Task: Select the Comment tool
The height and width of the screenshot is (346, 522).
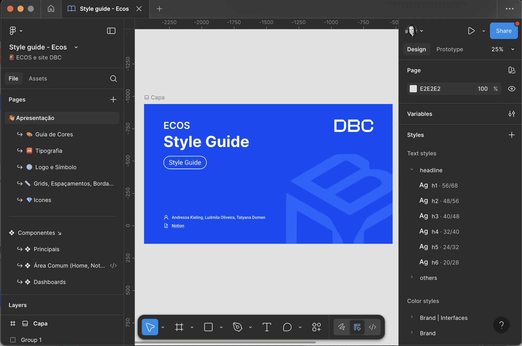Action: coord(287,327)
